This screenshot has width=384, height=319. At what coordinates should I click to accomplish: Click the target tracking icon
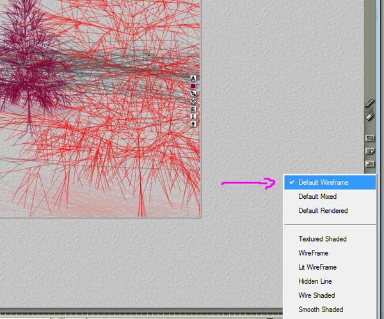(193, 101)
